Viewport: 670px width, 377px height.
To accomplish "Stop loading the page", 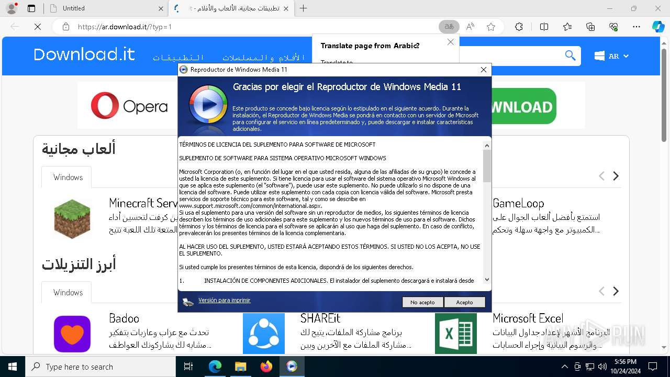I will (38, 27).
